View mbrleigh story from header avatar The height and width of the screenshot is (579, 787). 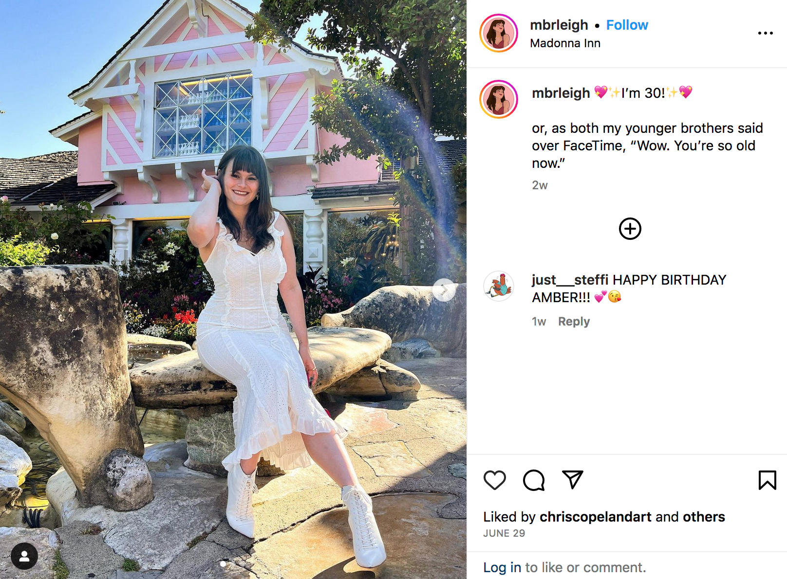click(499, 33)
